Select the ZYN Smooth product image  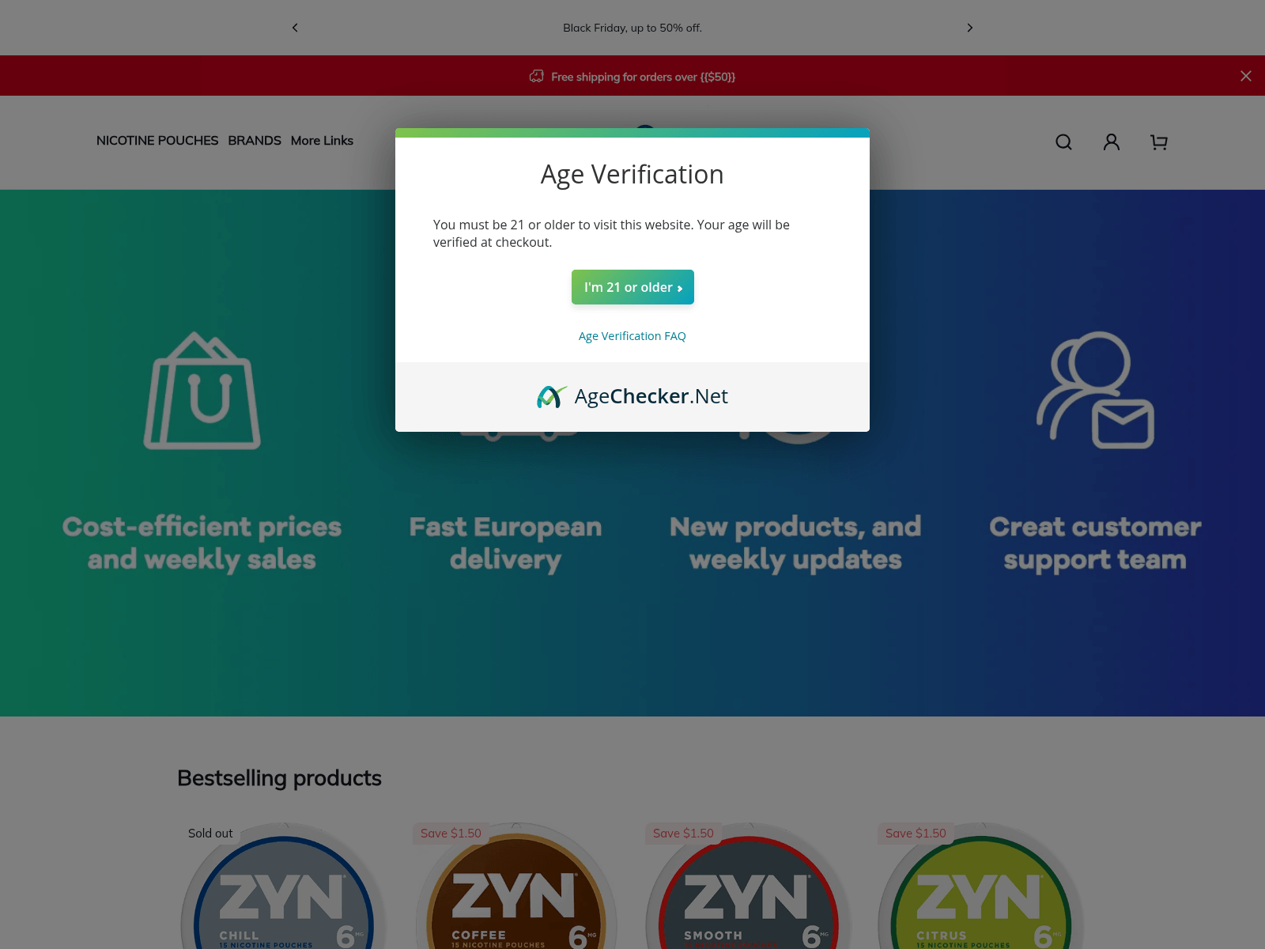749,886
